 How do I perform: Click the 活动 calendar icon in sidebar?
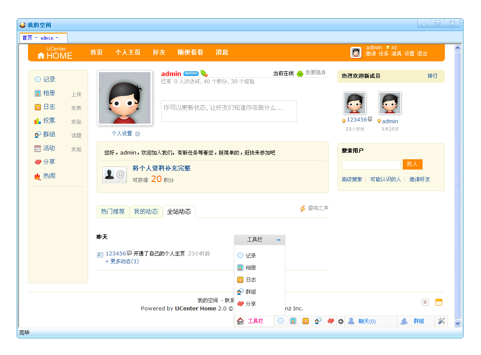pyautogui.click(x=38, y=149)
